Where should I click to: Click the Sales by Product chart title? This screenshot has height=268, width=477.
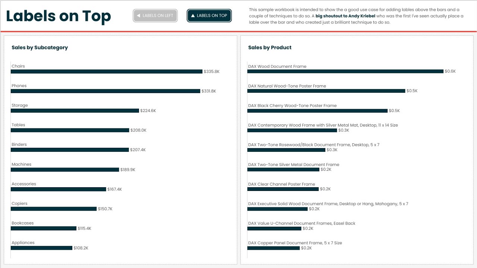tap(270, 48)
